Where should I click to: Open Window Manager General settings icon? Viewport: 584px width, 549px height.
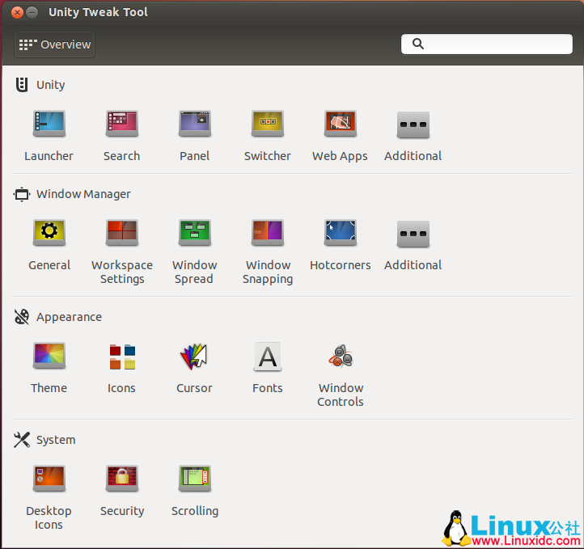pos(49,233)
